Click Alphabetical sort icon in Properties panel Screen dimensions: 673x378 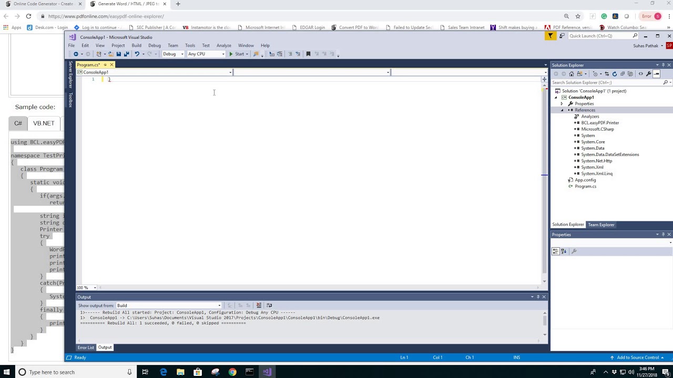[x=563, y=251]
